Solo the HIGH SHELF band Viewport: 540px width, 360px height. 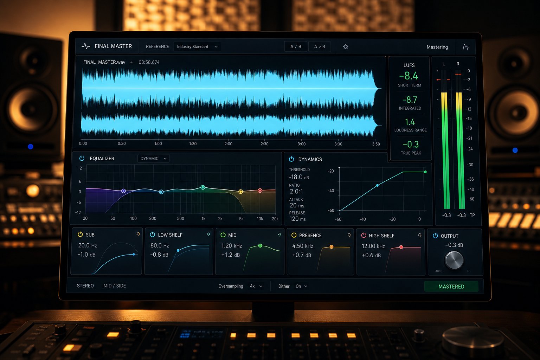point(420,235)
